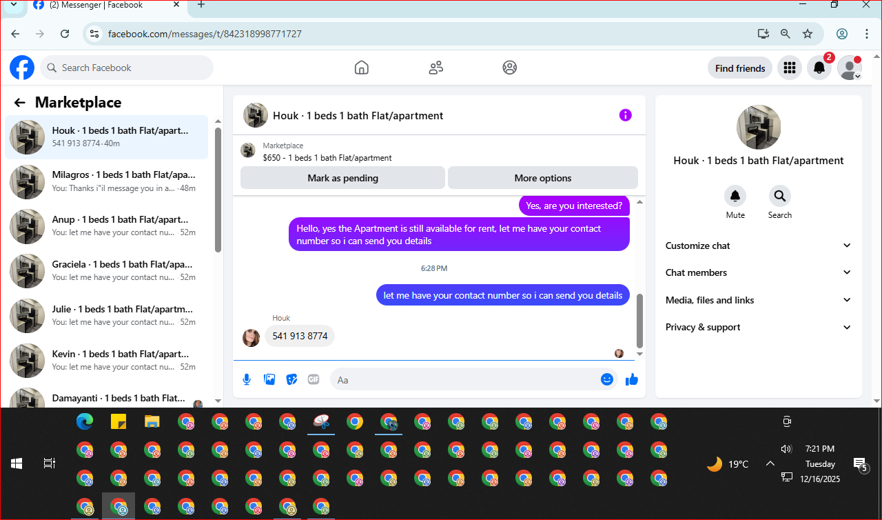Click the Facebook logo
Image resolution: width=882 pixels, height=520 pixels.
[22, 68]
